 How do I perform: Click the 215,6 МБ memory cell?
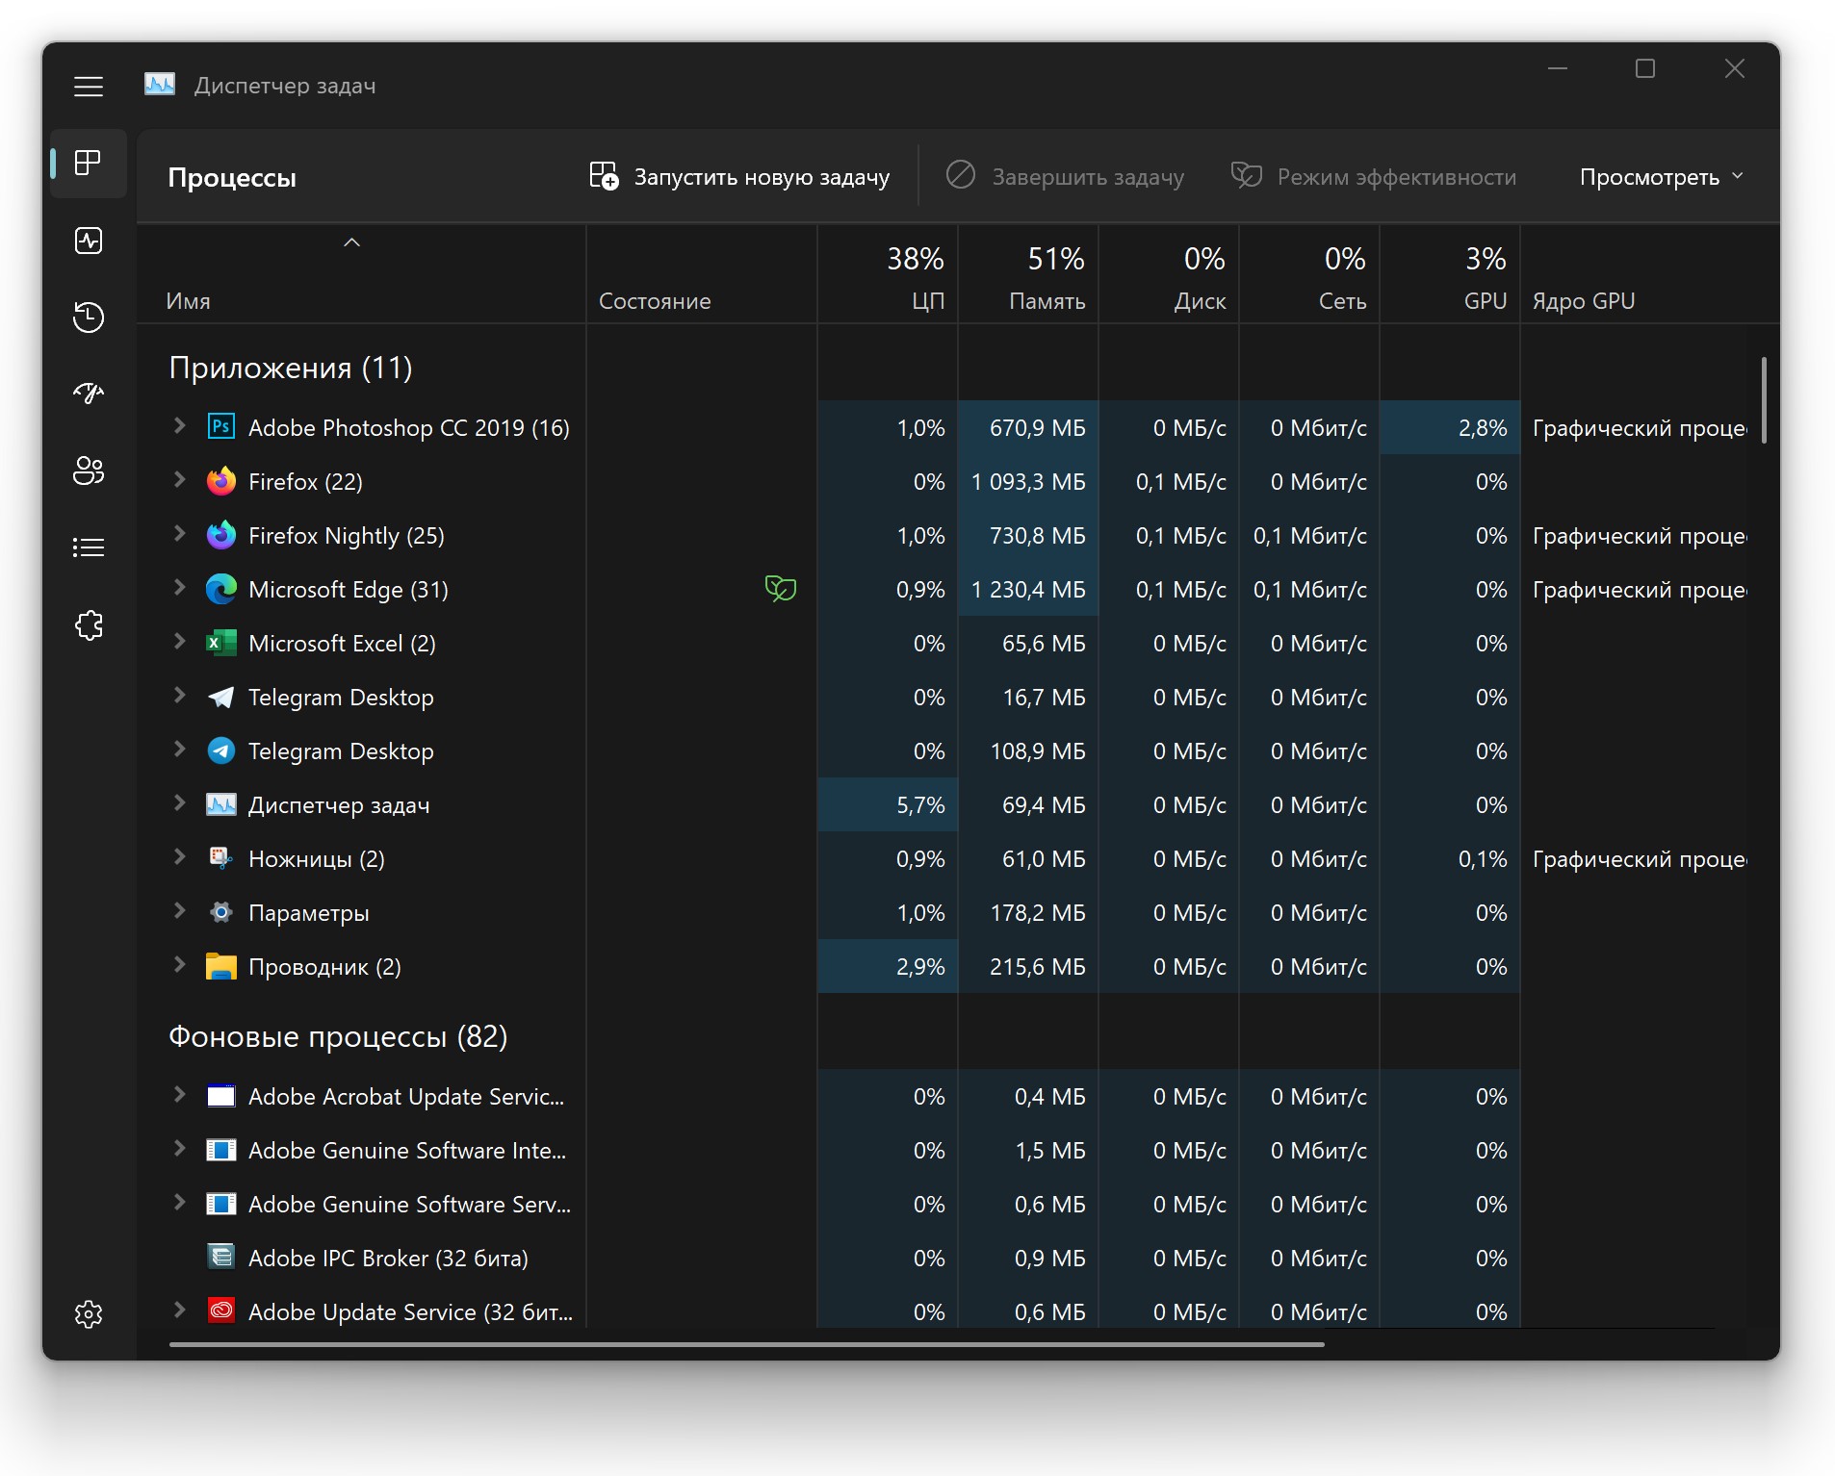coord(1028,966)
